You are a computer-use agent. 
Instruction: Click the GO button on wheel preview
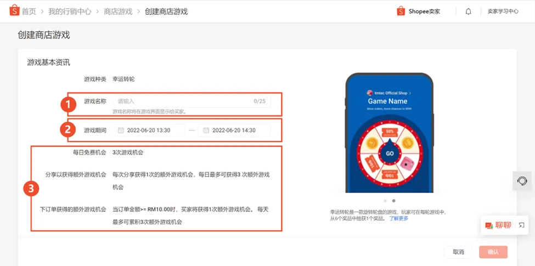click(390, 154)
